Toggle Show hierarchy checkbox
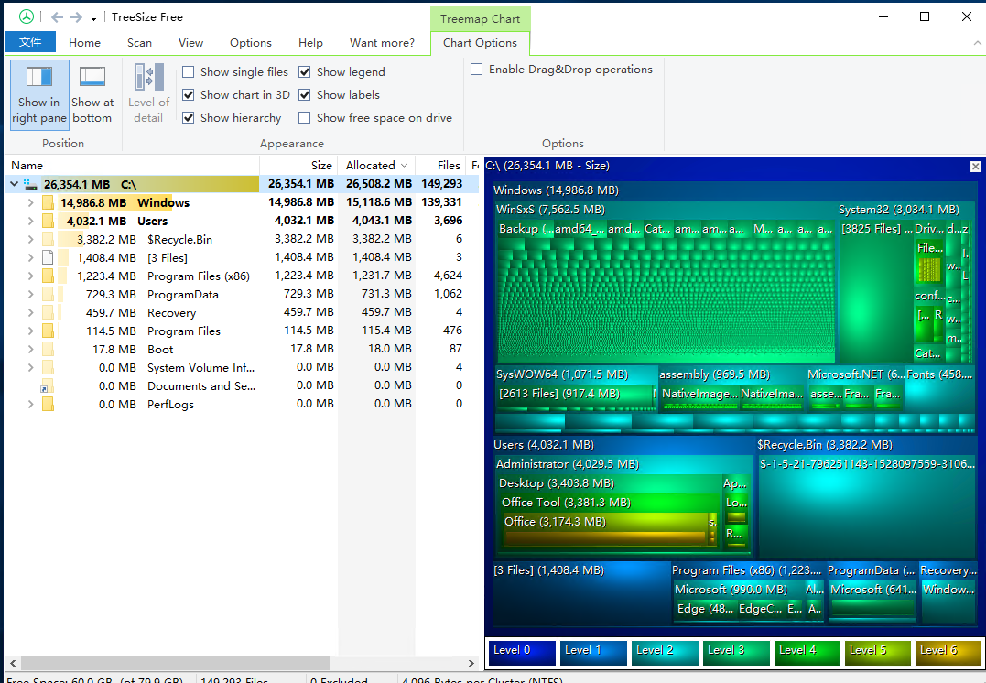The height and width of the screenshot is (683, 986). [x=188, y=117]
